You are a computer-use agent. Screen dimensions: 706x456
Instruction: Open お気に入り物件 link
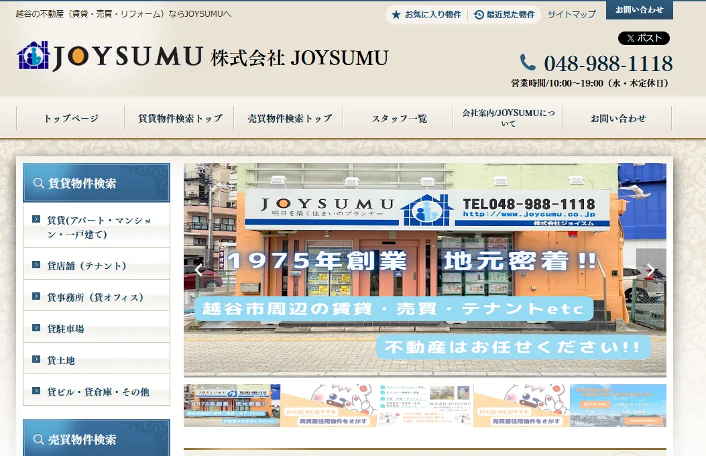pos(427,15)
